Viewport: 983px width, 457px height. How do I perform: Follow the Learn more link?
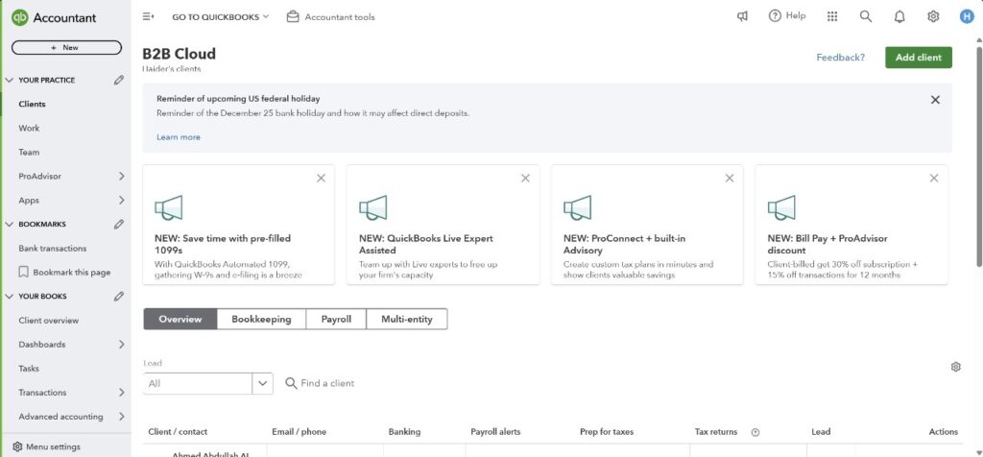(179, 137)
